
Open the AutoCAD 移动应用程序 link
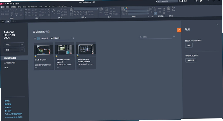[x=13, y=114]
